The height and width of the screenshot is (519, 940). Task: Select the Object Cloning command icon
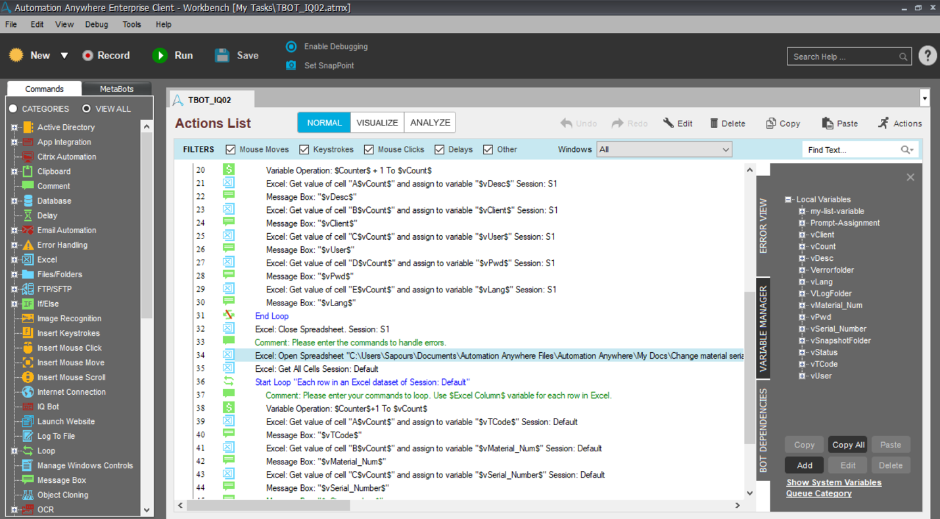28,495
